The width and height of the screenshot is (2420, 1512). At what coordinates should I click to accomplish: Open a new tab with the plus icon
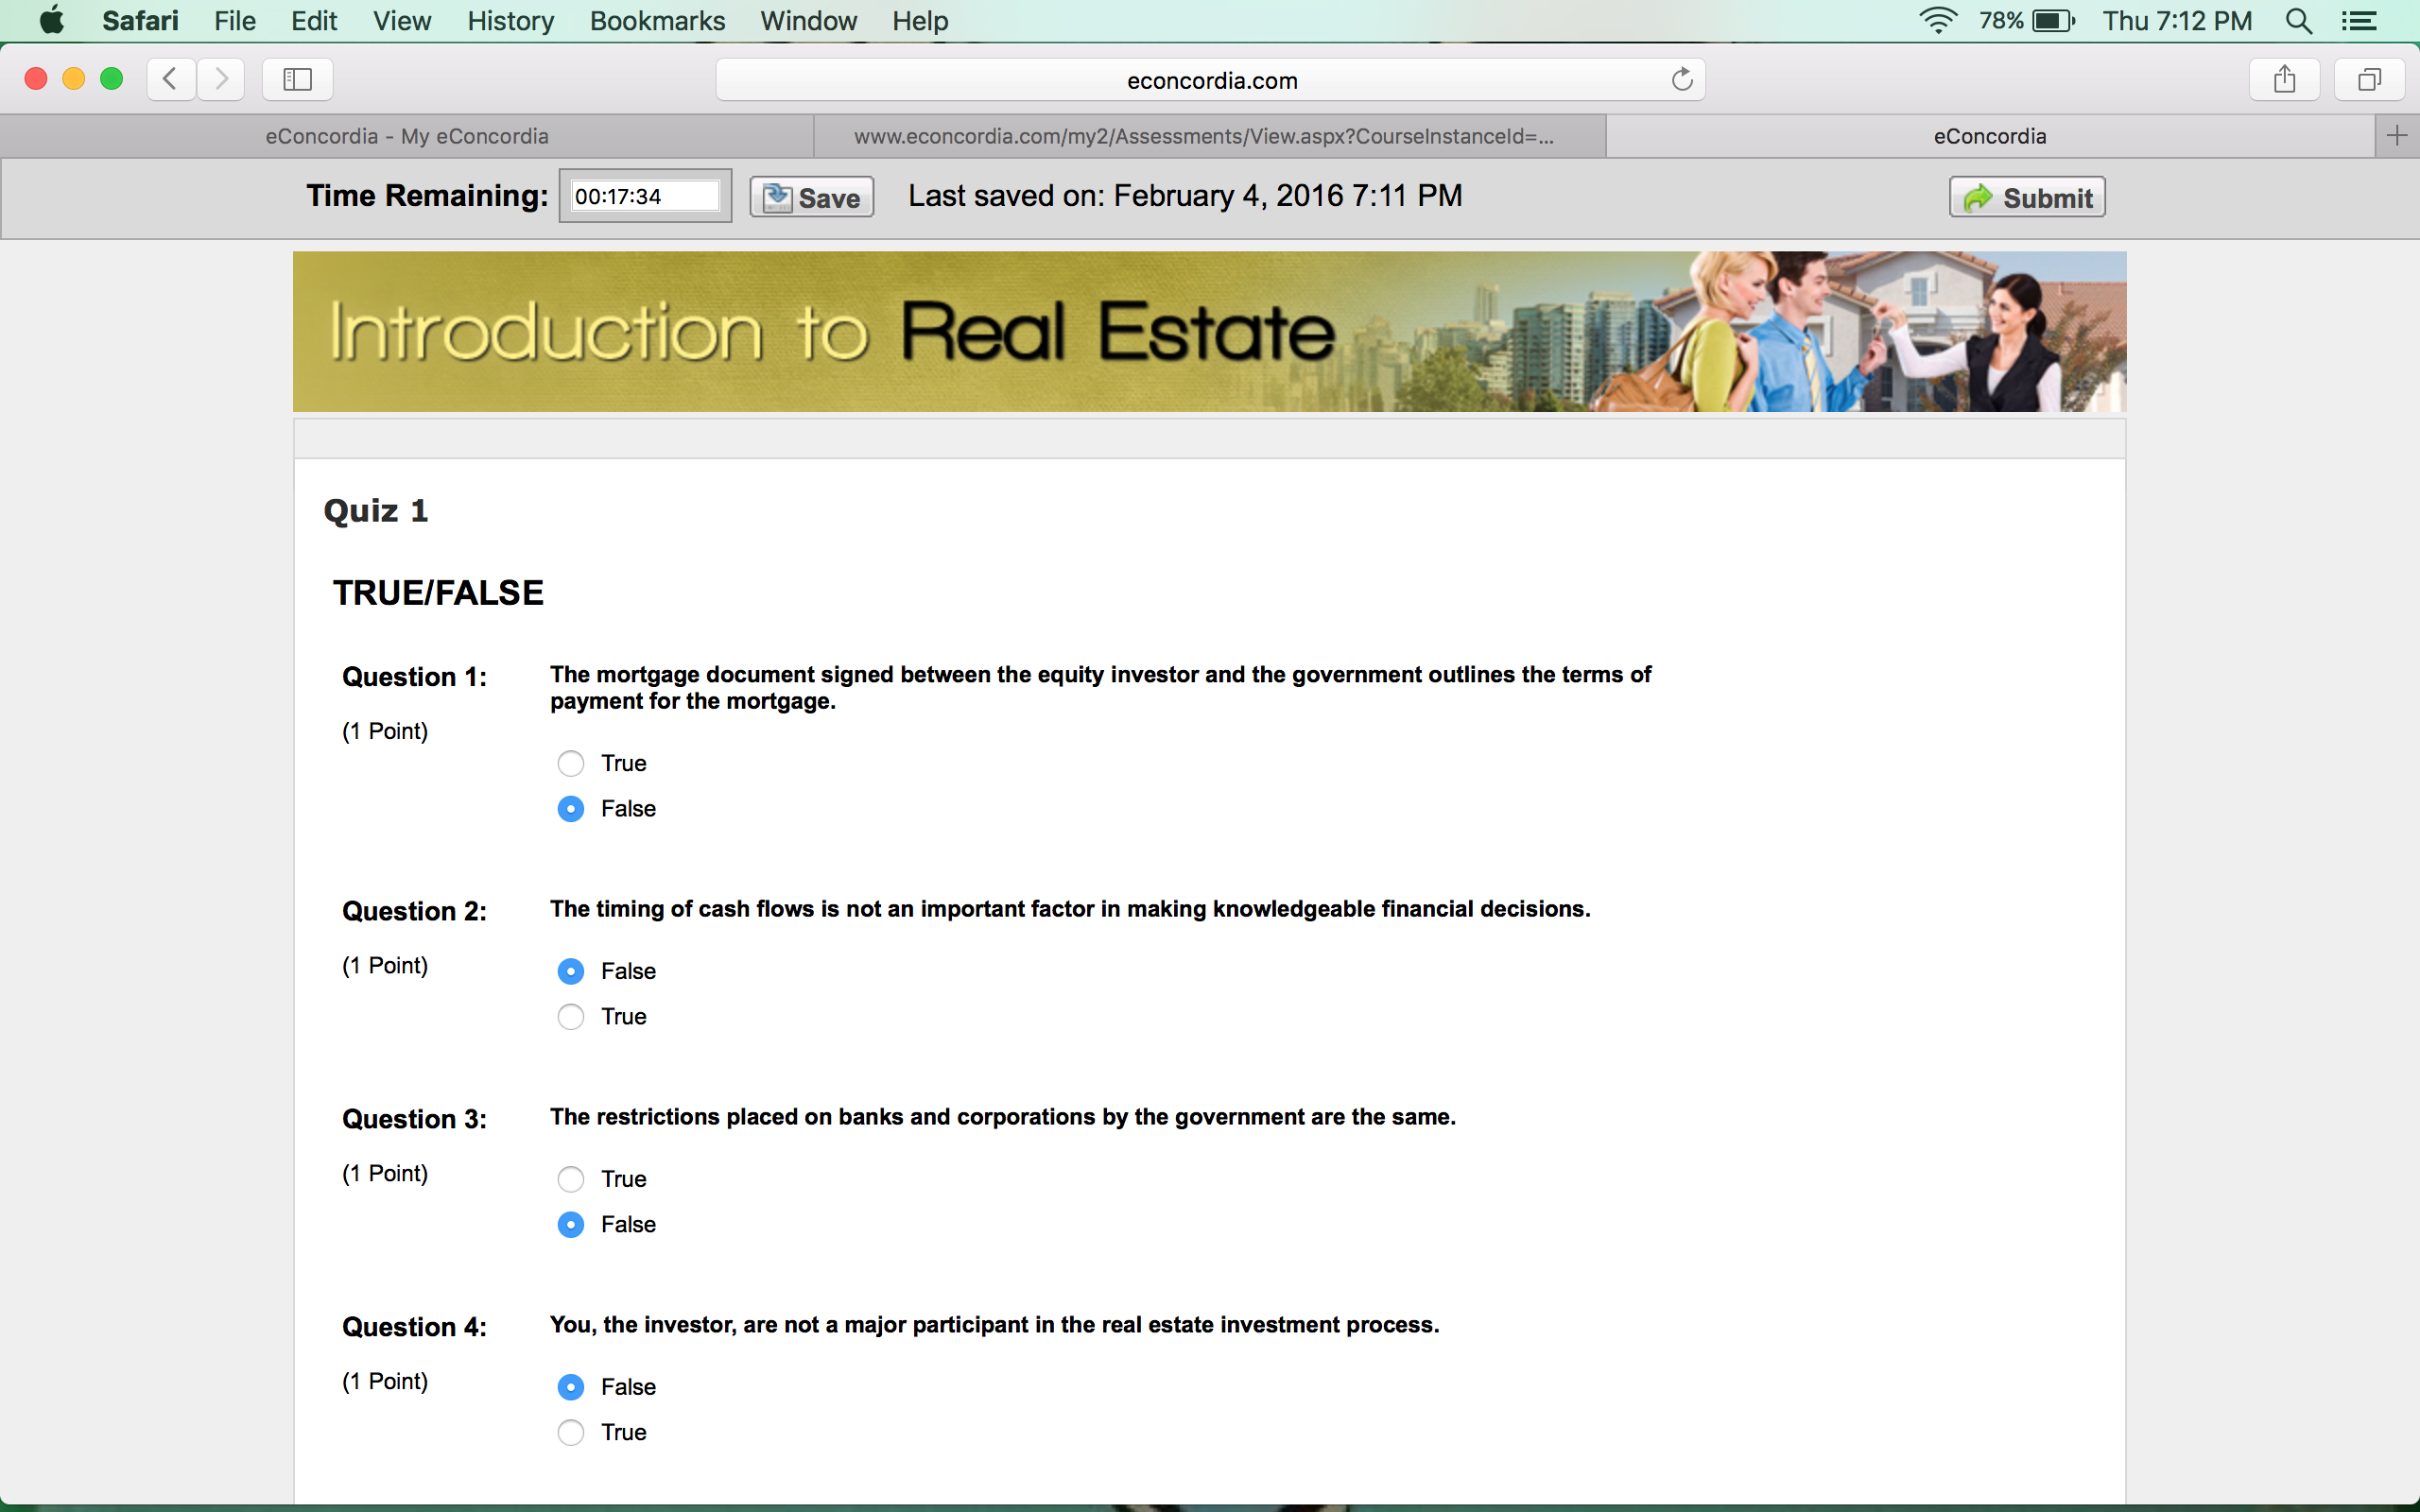pyautogui.click(x=2397, y=136)
